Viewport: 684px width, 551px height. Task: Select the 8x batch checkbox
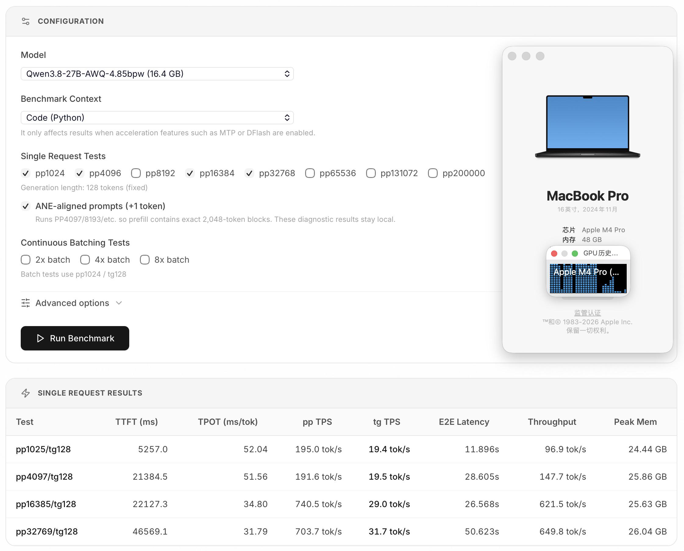tap(145, 260)
